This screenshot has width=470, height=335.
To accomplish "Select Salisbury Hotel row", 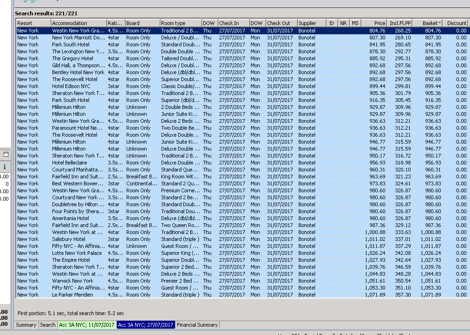I will pos(242,239).
